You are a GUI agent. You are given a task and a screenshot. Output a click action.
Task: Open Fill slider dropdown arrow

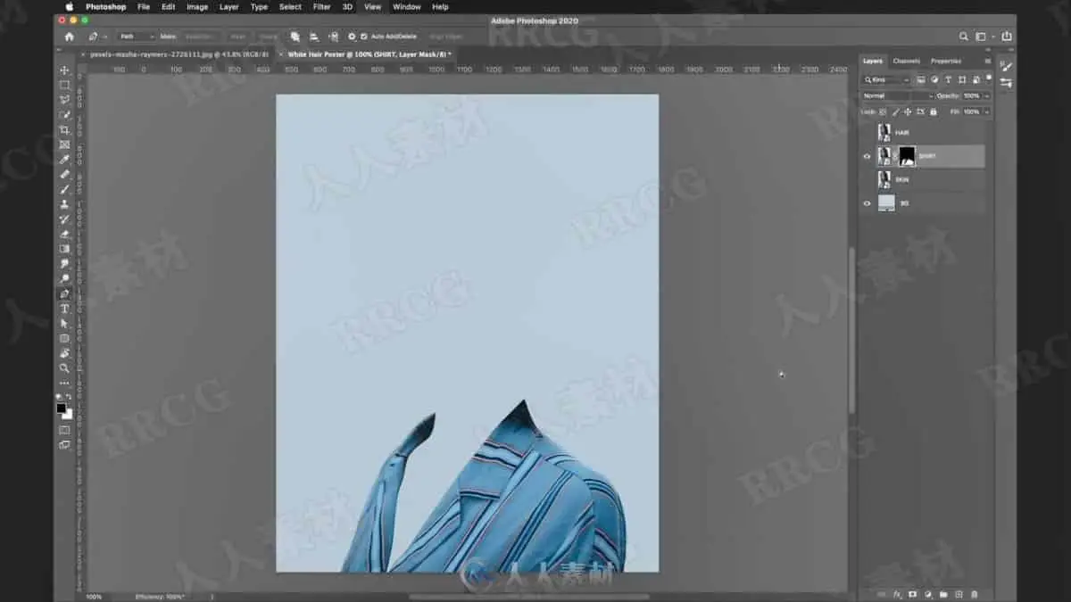985,111
